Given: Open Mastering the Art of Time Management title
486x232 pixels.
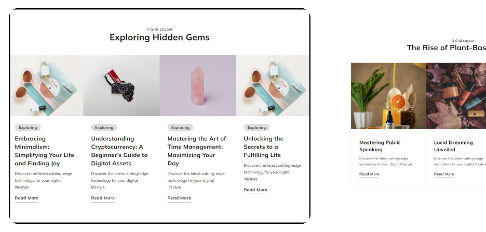Looking at the screenshot, I should (x=196, y=151).
